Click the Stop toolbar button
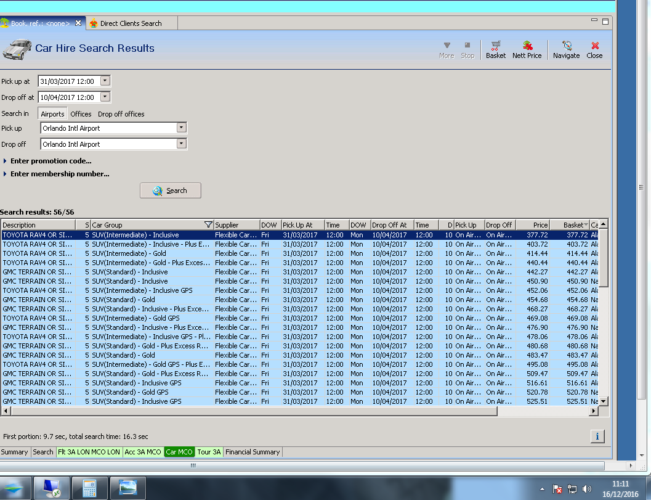This screenshot has width=651, height=500. point(467,50)
